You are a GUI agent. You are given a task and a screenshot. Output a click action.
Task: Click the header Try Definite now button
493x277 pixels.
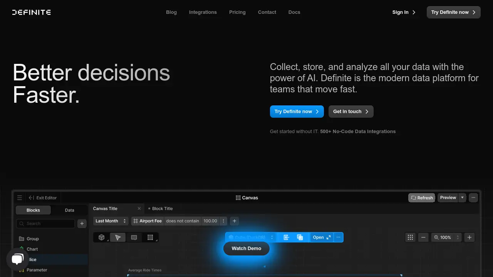click(454, 12)
